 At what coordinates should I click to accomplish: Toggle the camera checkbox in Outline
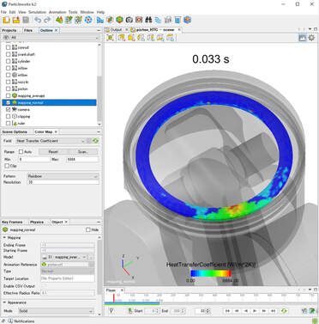click(8, 109)
